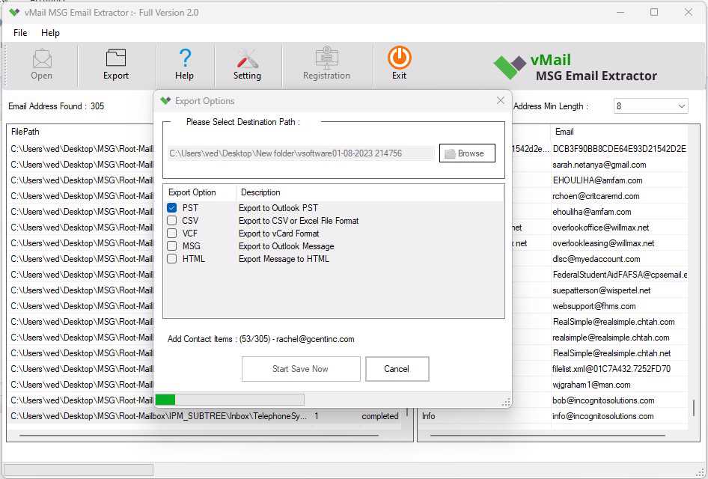Click the 'completed' status cell
Viewport: 708px width, 479px height.
379,416
